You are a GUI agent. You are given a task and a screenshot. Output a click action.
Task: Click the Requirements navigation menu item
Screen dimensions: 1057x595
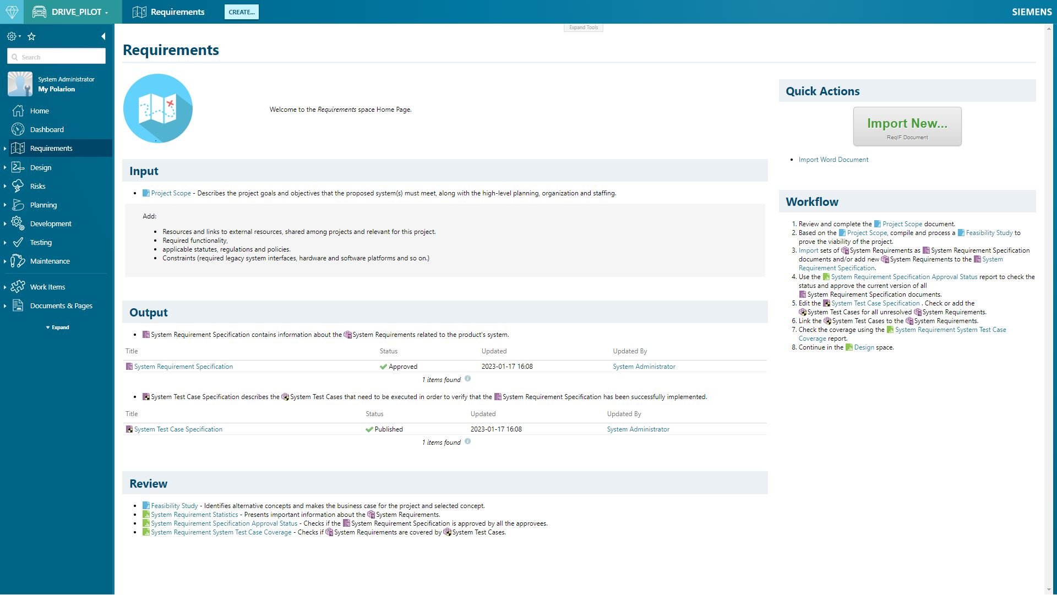[51, 148]
